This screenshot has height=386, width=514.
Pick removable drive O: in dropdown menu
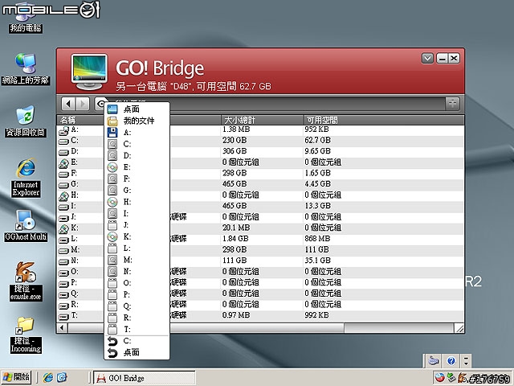pos(137,282)
